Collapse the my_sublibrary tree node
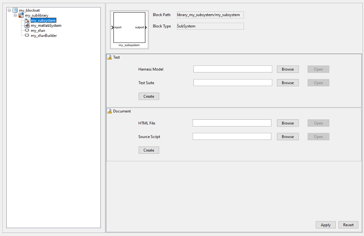Image resolution: width=364 pixels, height=236 pixels. tap(15, 15)
